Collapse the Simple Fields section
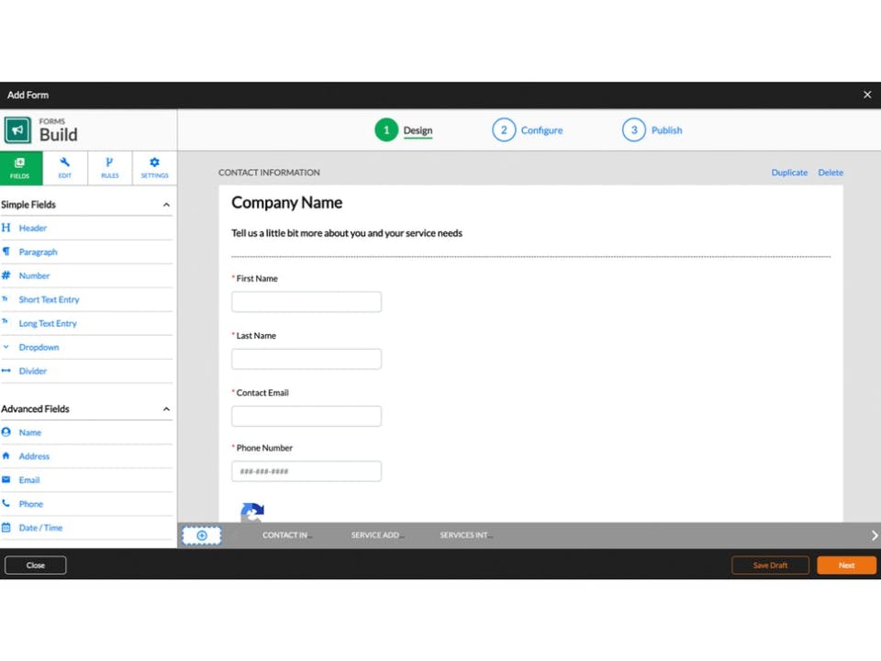The width and height of the screenshot is (881, 661). pyautogui.click(x=166, y=204)
